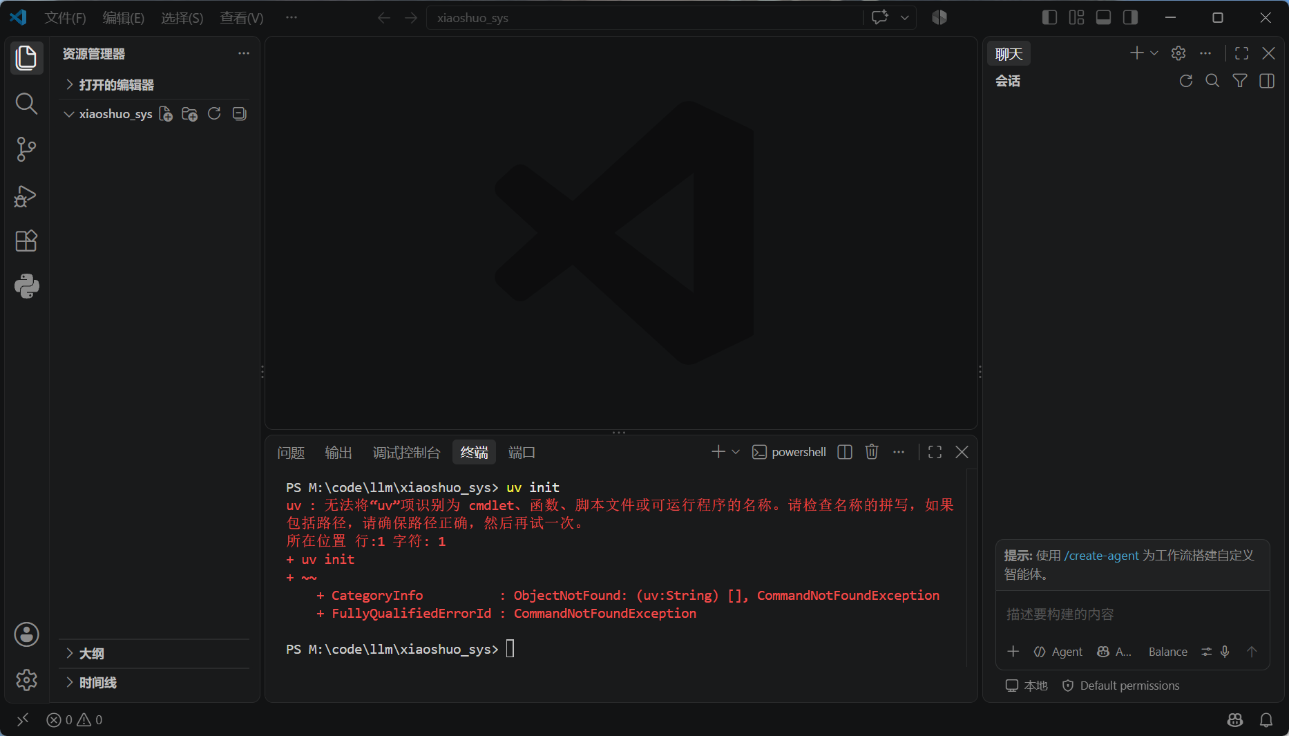Open the Agent mode dropdown
Screen dimensions: 1289x736
coord(1058,652)
